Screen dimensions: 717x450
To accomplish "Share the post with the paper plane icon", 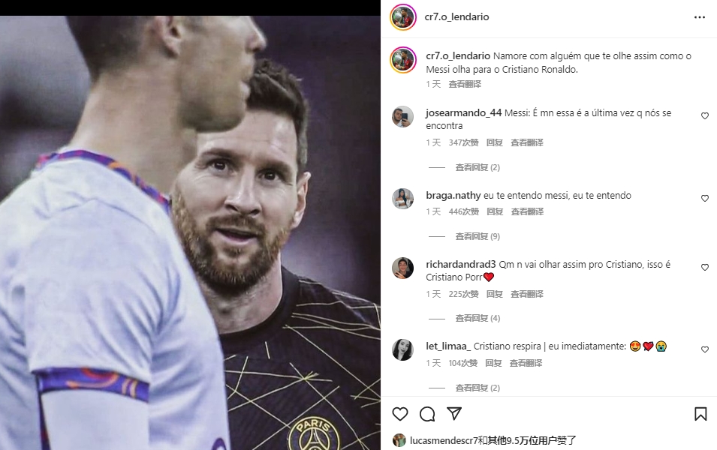I will coord(454,413).
